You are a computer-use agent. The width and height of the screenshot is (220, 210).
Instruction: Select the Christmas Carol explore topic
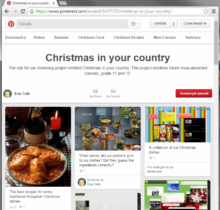(91, 37)
